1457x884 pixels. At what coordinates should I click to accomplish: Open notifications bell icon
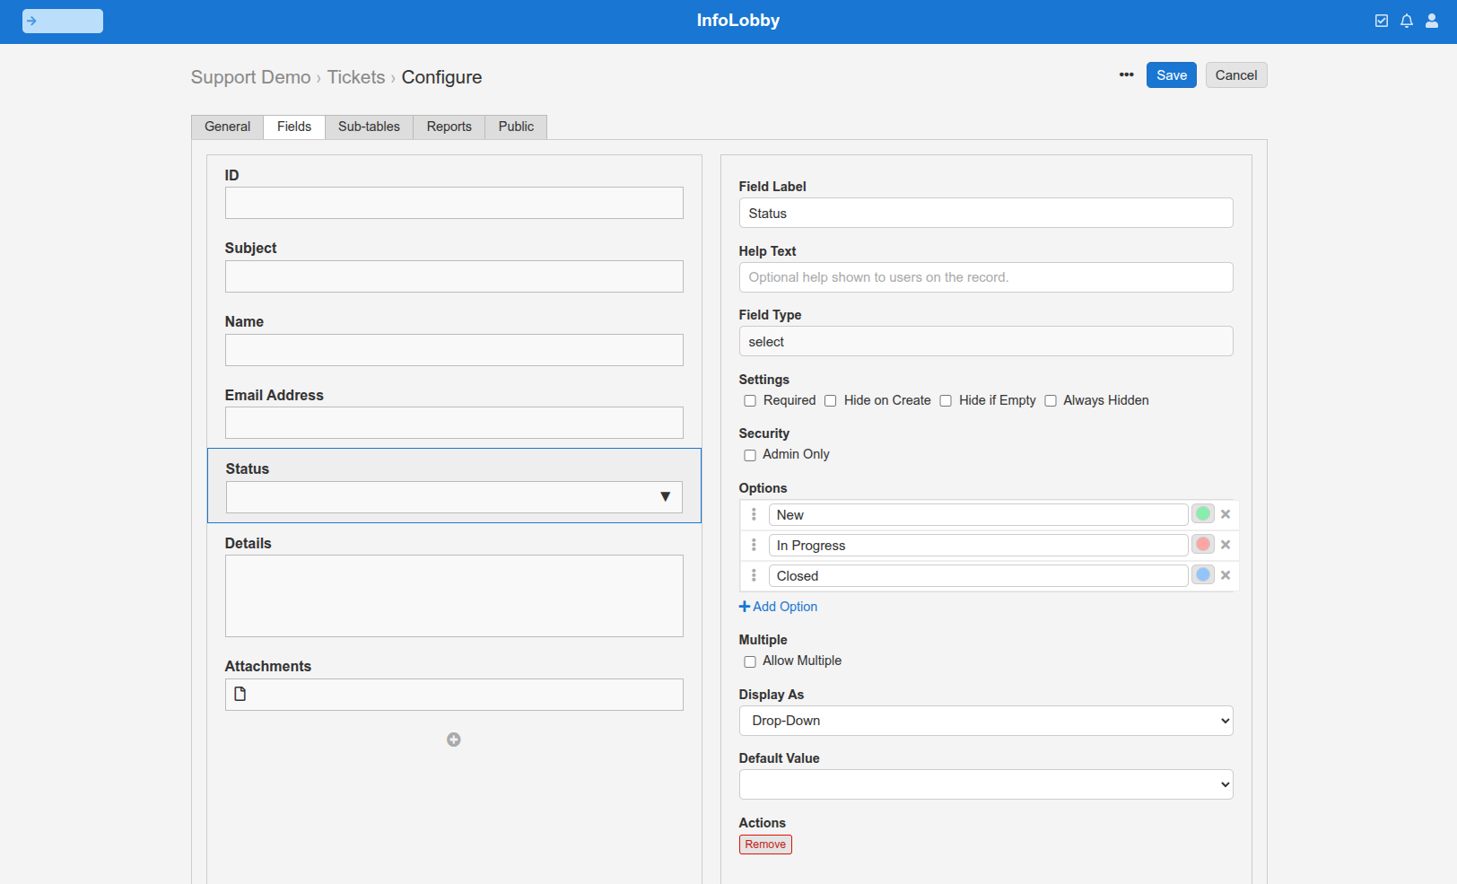[1407, 21]
